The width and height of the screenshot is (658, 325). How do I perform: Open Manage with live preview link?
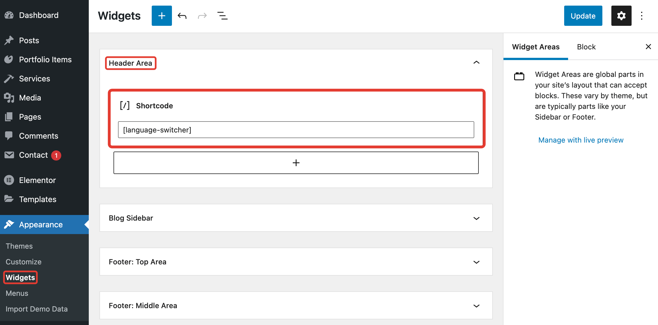[581, 140]
